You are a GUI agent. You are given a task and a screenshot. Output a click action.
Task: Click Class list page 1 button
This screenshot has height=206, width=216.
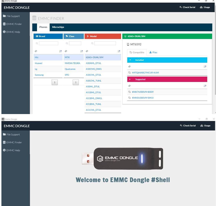pos(76,82)
